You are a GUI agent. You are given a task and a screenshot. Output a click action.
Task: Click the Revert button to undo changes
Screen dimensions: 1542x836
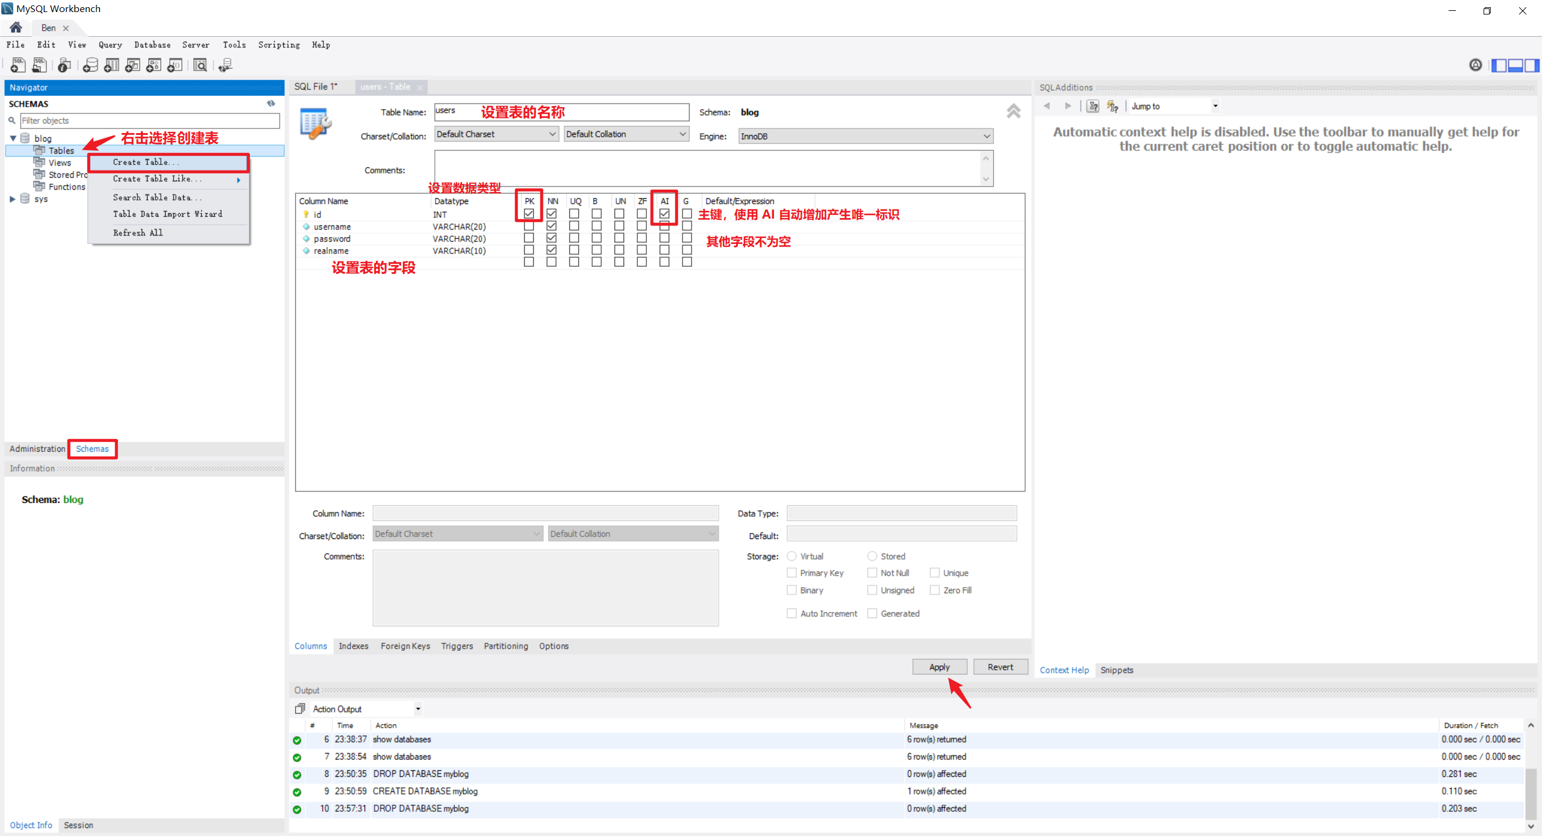(x=999, y=667)
